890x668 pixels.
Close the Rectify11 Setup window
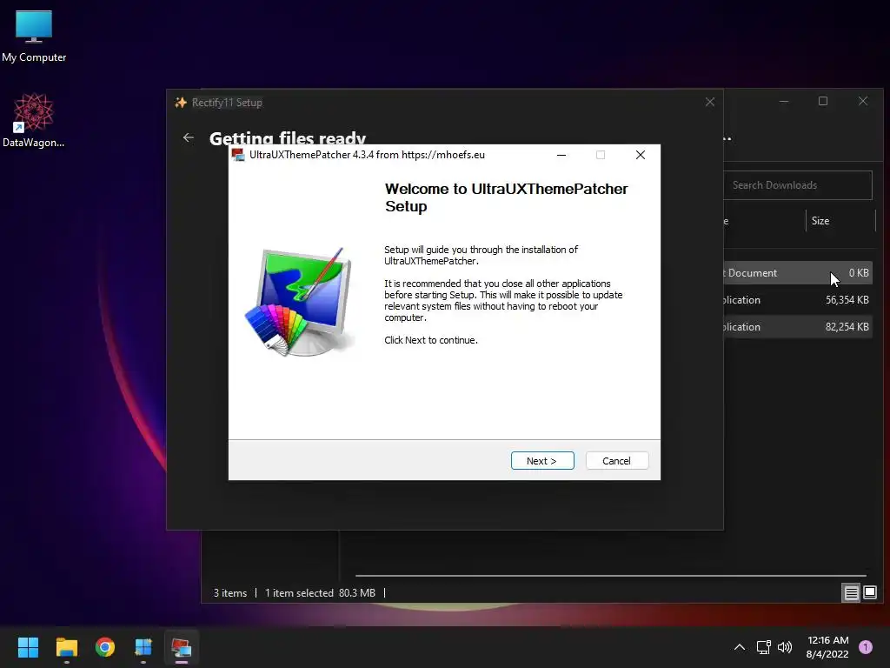point(710,103)
